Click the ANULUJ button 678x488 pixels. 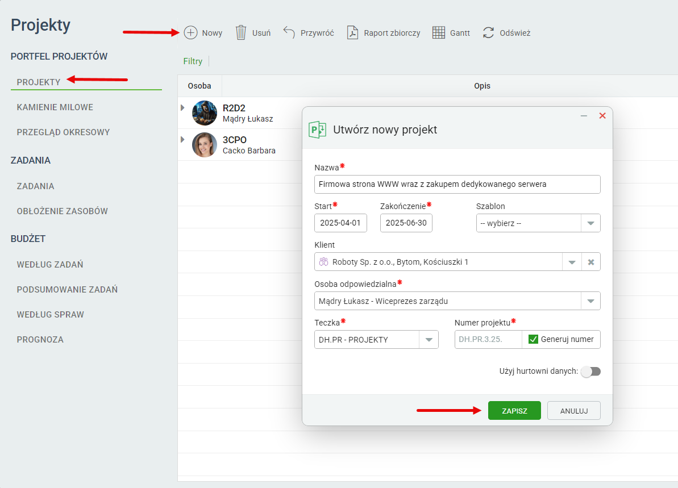[x=574, y=411]
